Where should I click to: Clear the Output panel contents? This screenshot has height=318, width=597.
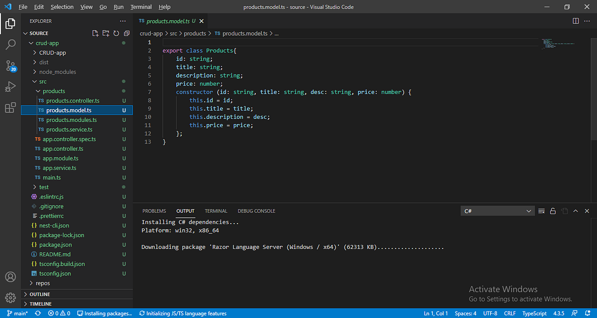point(541,211)
